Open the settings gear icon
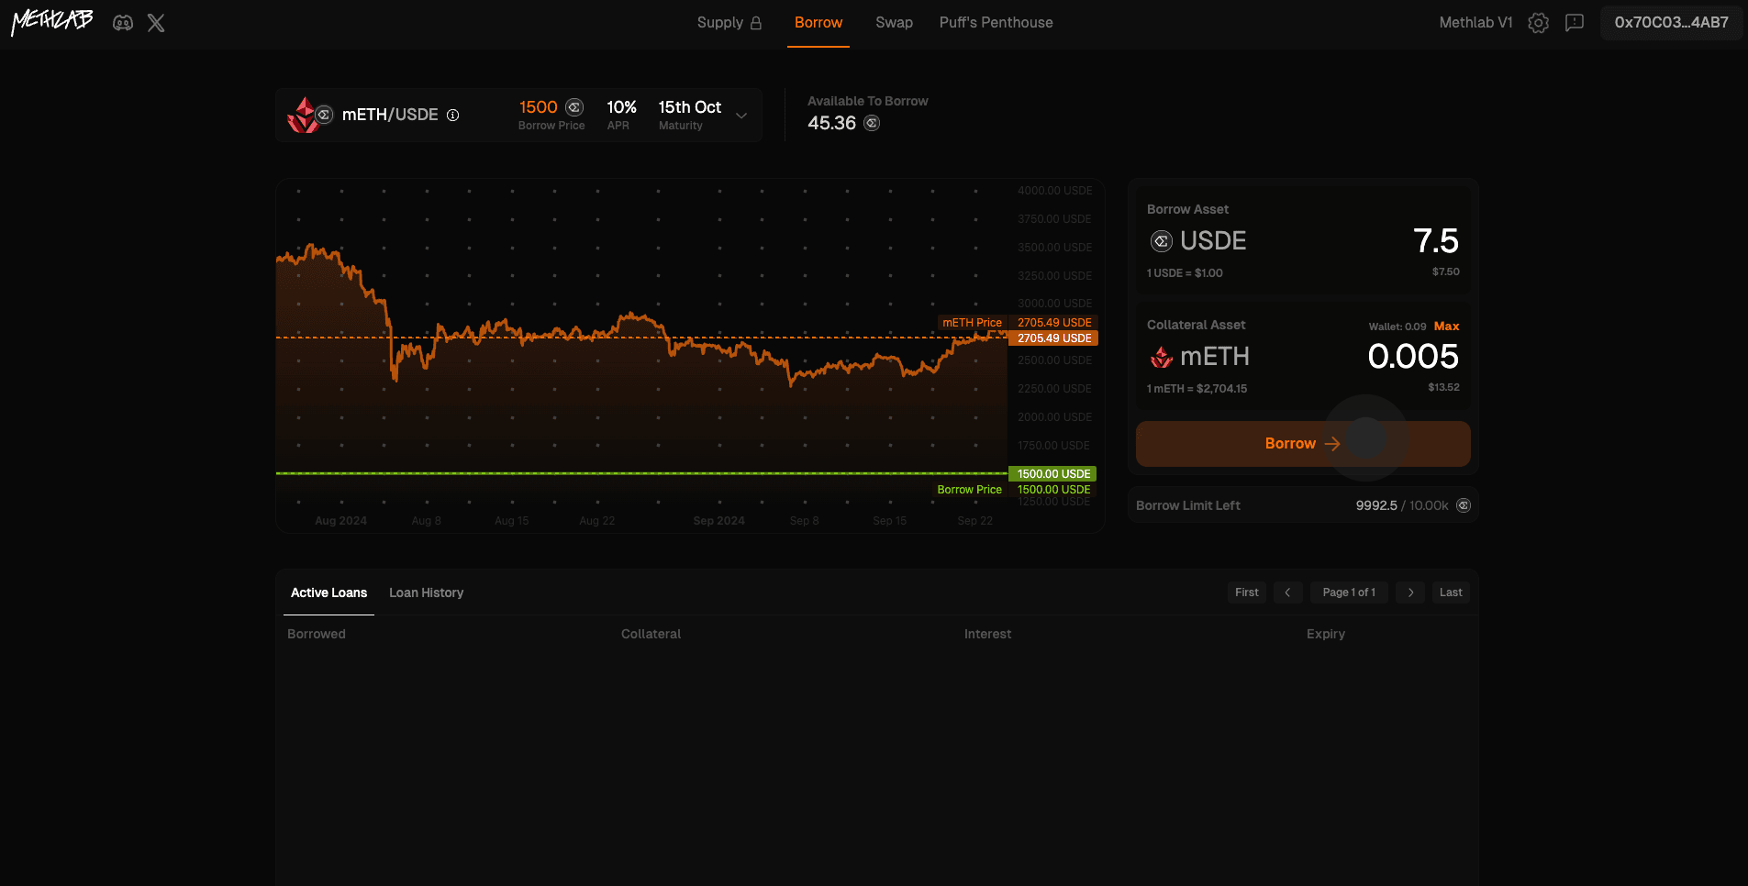The width and height of the screenshot is (1748, 886). (1538, 23)
